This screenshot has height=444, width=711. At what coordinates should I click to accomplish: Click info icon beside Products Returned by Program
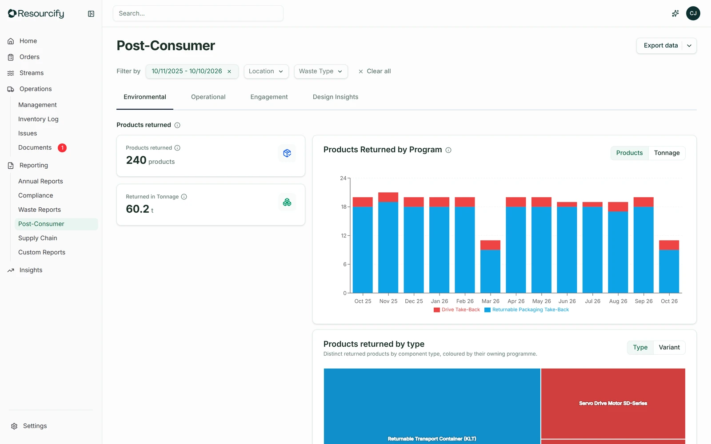coord(448,150)
